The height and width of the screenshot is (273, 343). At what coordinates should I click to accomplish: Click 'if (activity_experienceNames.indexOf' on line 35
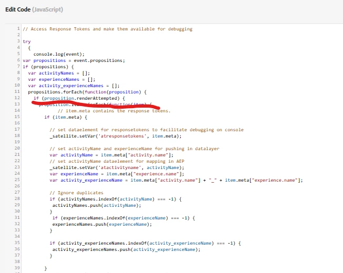[99, 243]
